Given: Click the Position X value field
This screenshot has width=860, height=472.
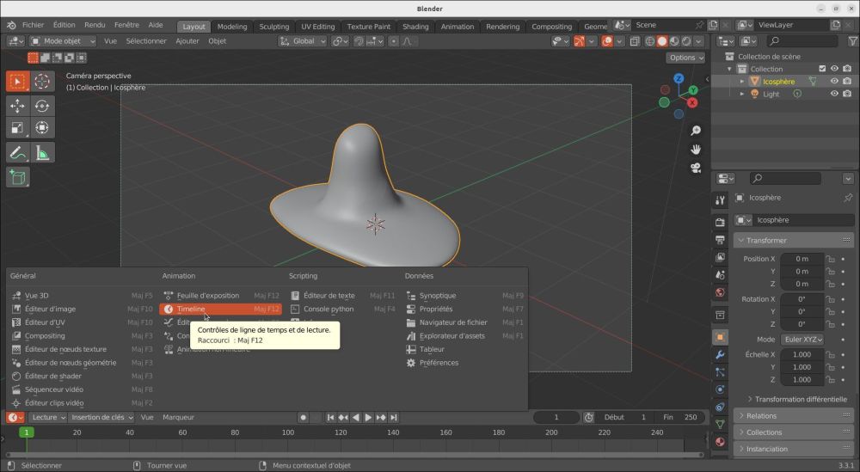Looking at the screenshot, I should coord(802,259).
